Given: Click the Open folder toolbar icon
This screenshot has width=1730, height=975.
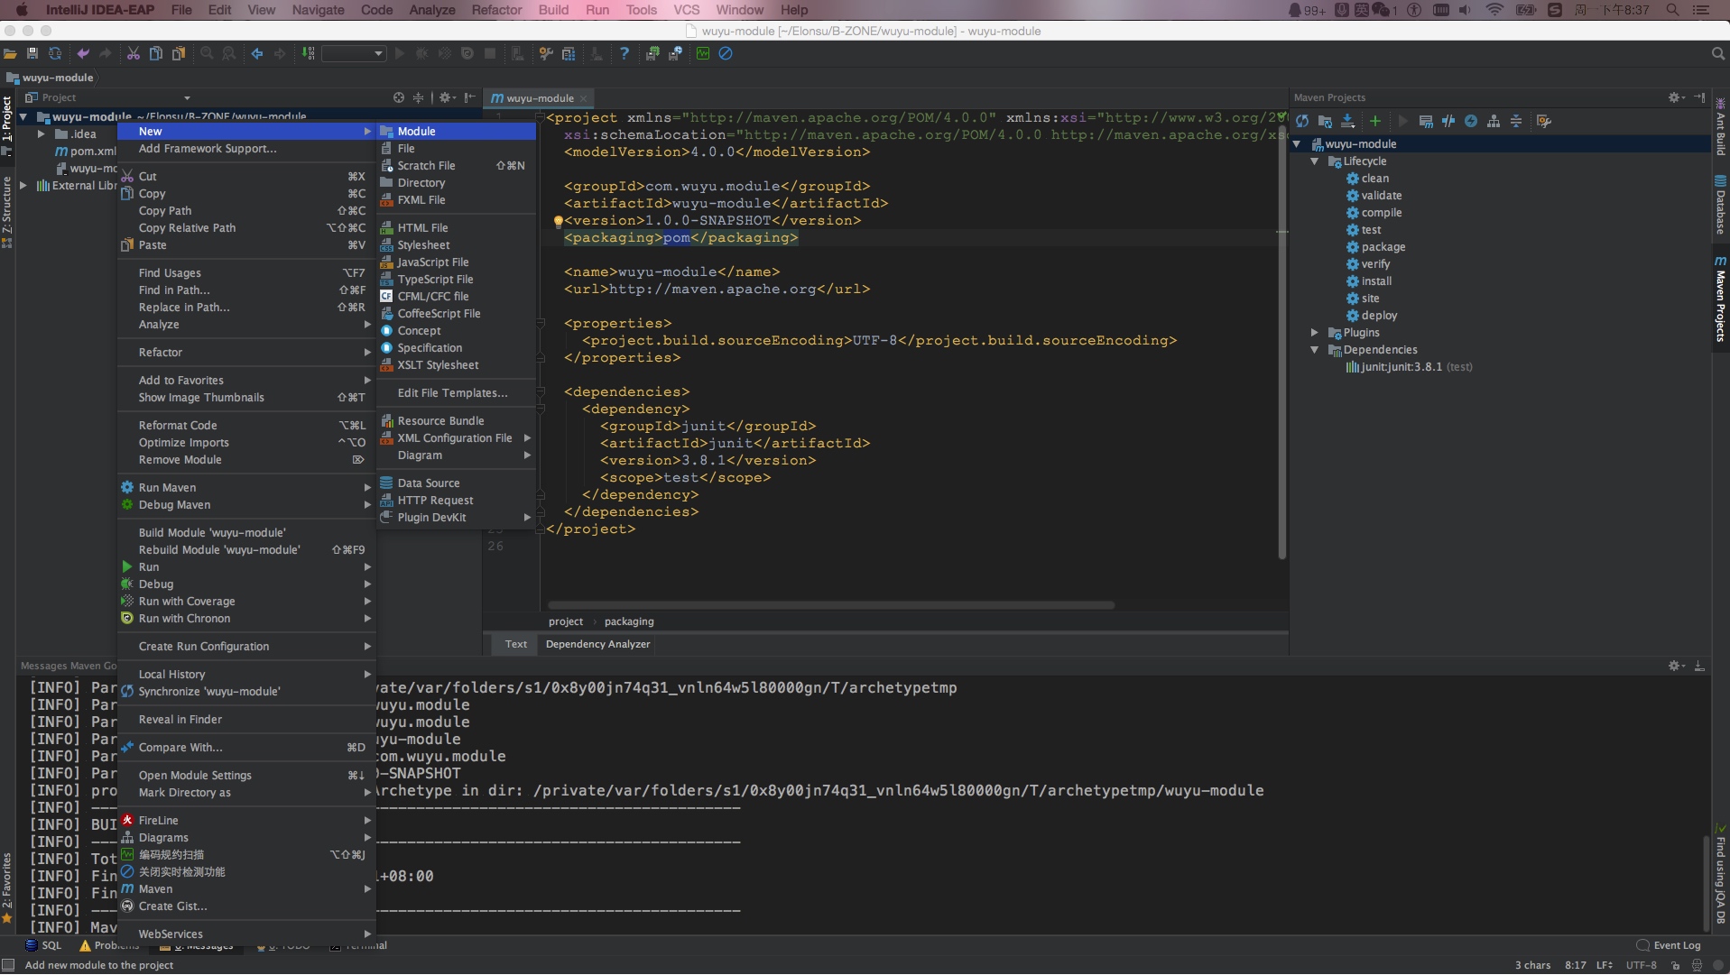Looking at the screenshot, I should 10,54.
